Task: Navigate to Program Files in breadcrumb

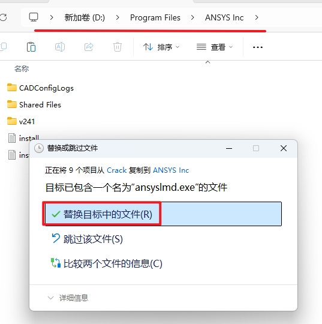Action: pos(155,17)
